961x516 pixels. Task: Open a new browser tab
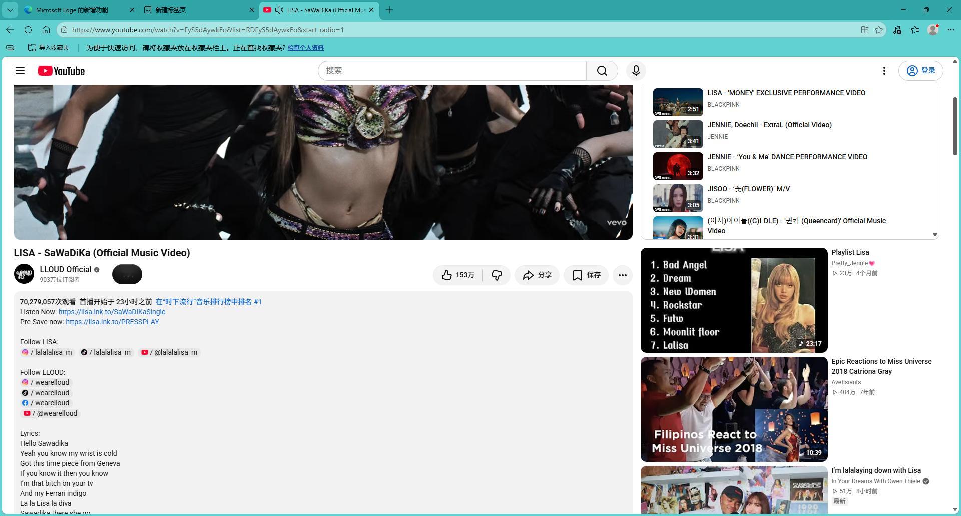coord(389,10)
